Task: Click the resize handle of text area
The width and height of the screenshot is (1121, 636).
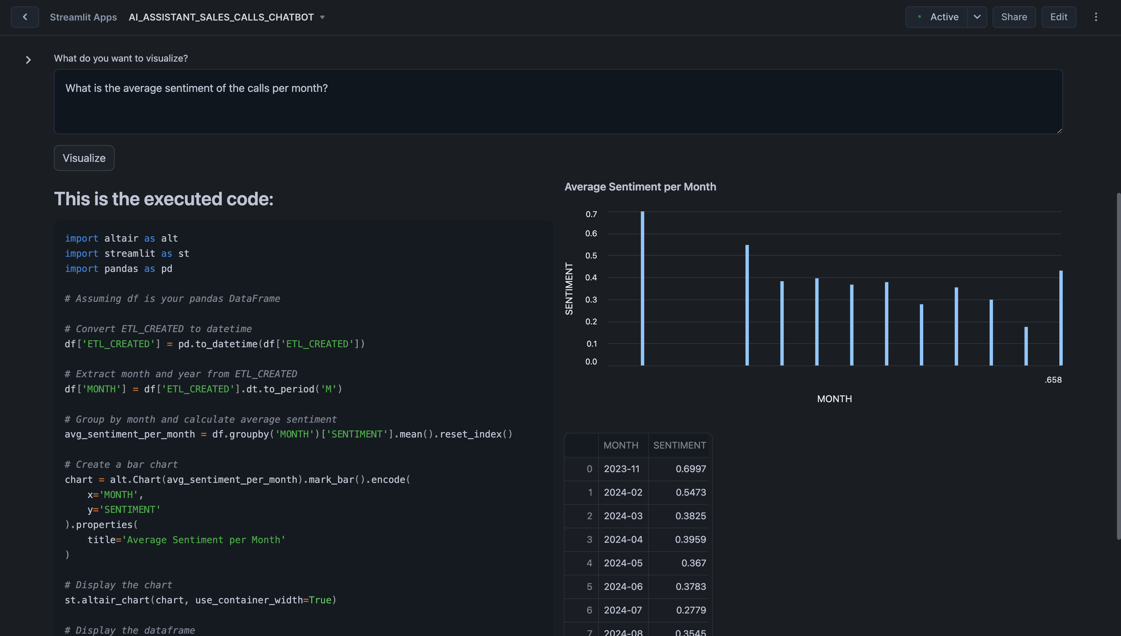Action: [1059, 131]
